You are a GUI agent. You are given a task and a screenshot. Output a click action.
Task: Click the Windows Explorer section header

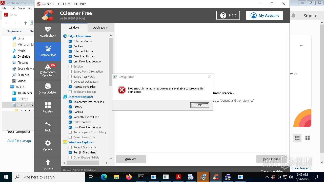(x=81, y=142)
